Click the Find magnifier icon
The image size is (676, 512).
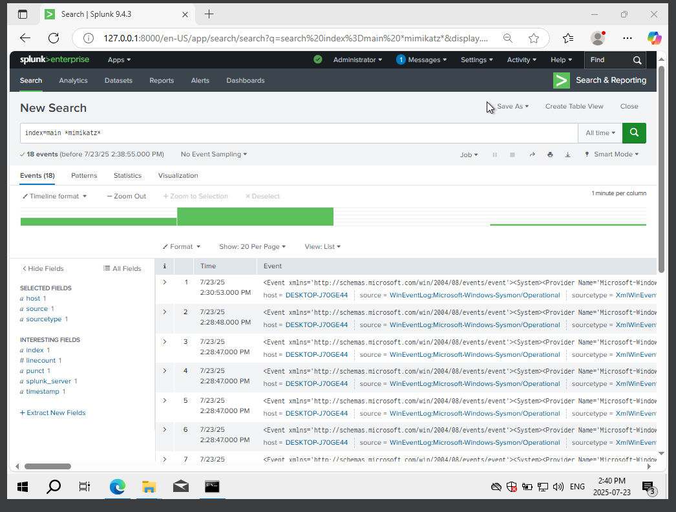pyautogui.click(x=637, y=60)
